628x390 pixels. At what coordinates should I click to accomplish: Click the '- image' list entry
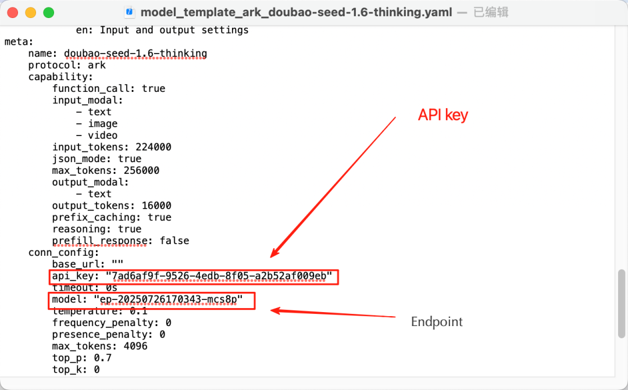tap(97, 124)
